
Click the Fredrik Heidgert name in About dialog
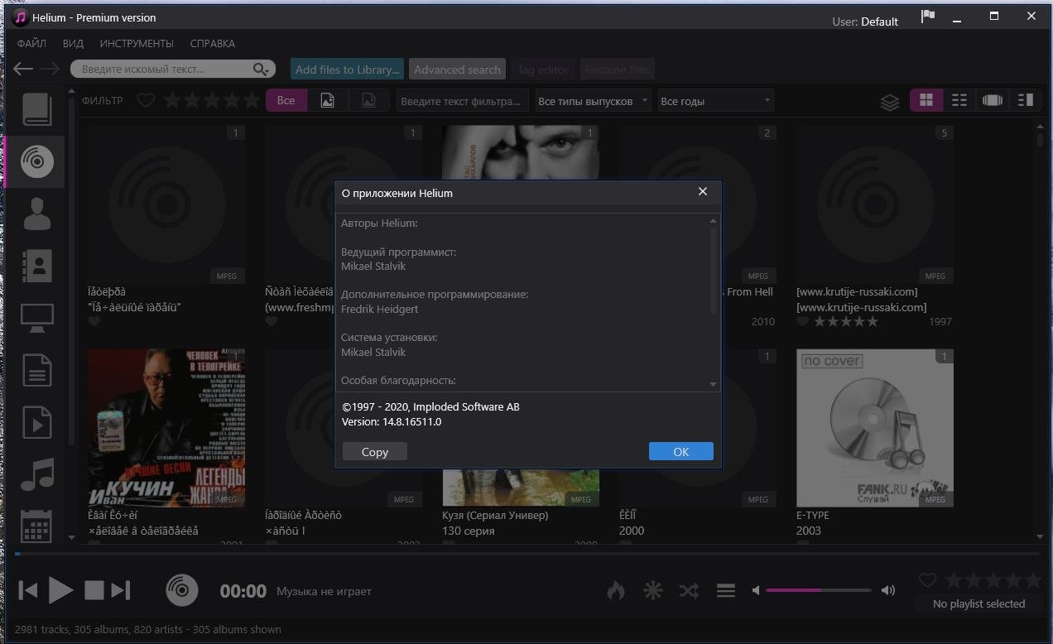point(380,309)
